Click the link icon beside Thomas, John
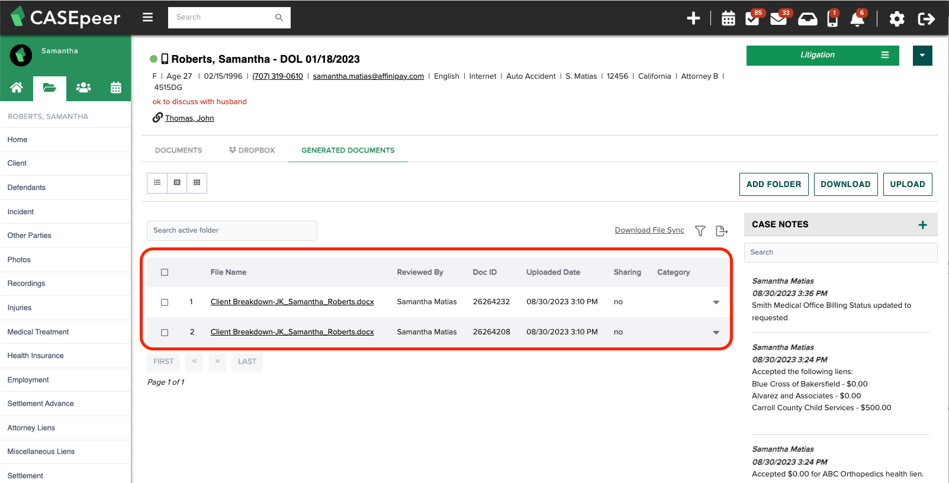 157,117
